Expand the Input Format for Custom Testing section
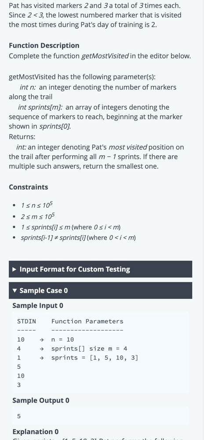Image resolution: width=204 pixels, height=440 pixels. [x=100, y=269]
